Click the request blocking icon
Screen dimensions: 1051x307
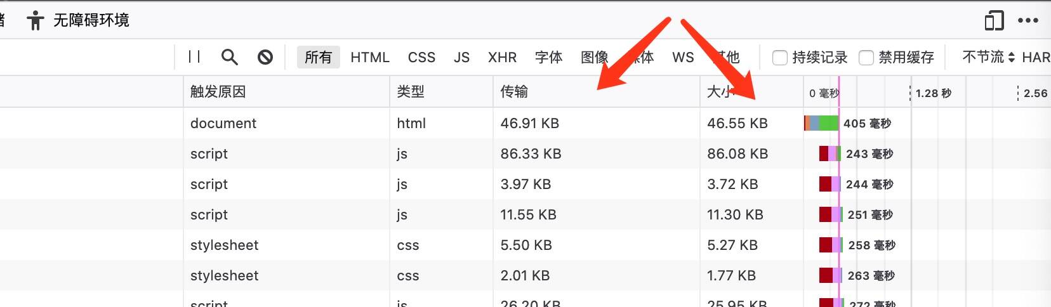(x=265, y=57)
